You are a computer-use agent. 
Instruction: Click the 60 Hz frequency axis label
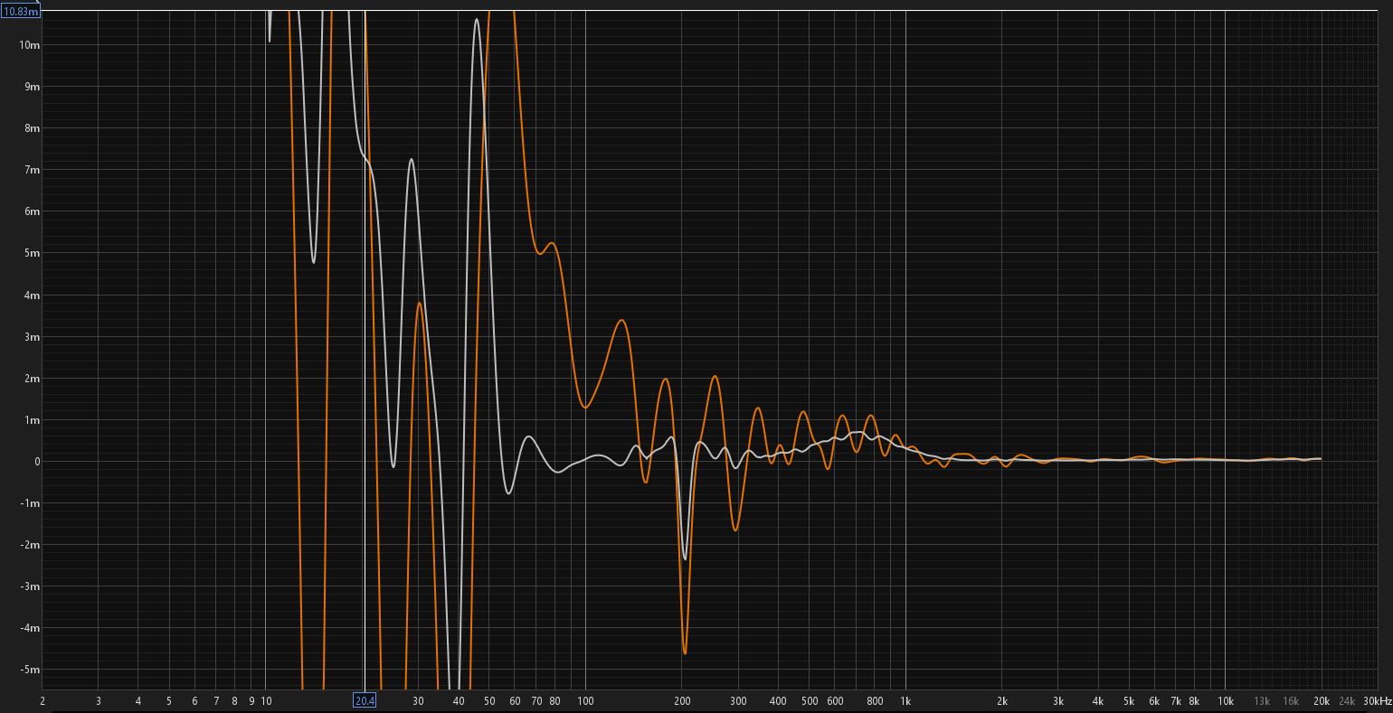click(x=515, y=701)
